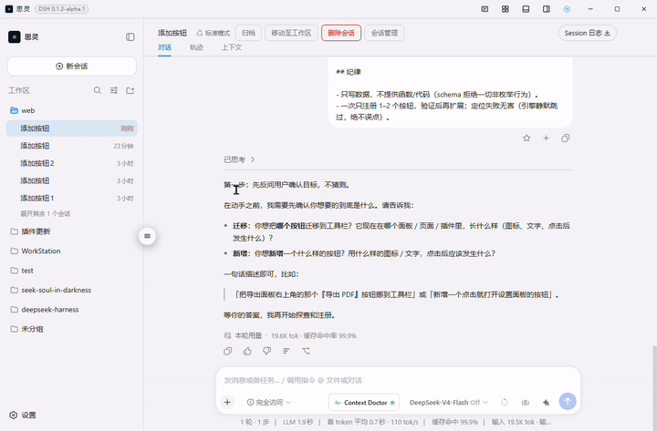Click the sparkle enhance icon in composer
Screen dimensions: 657x431
tap(546, 402)
